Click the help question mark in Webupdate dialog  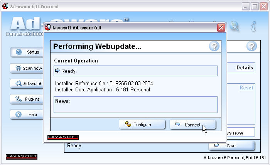click(214, 46)
